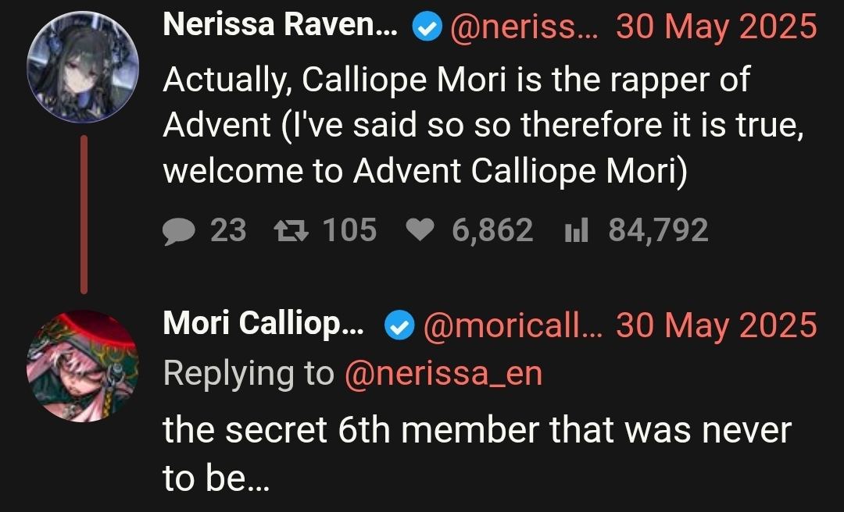Click the @moricall... handle link
This screenshot has width=844, height=512.
[x=513, y=325]
